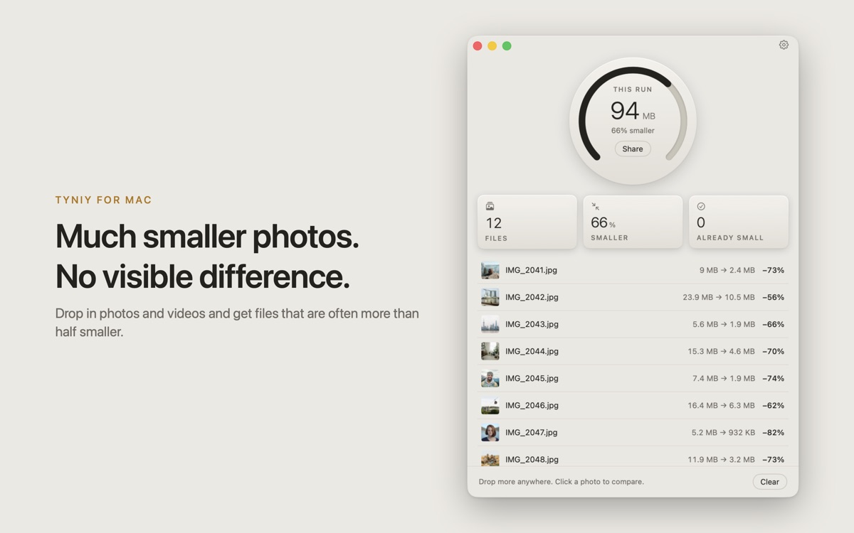Click the checkmark icon above Already Small
The image size is (854, 533).
click(701, 206)
